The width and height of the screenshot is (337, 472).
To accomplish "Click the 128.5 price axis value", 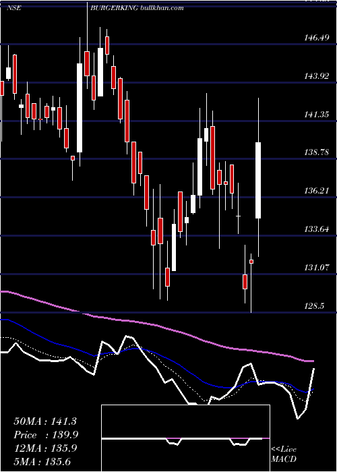I will pyautogui.click(x=315, y=306).
